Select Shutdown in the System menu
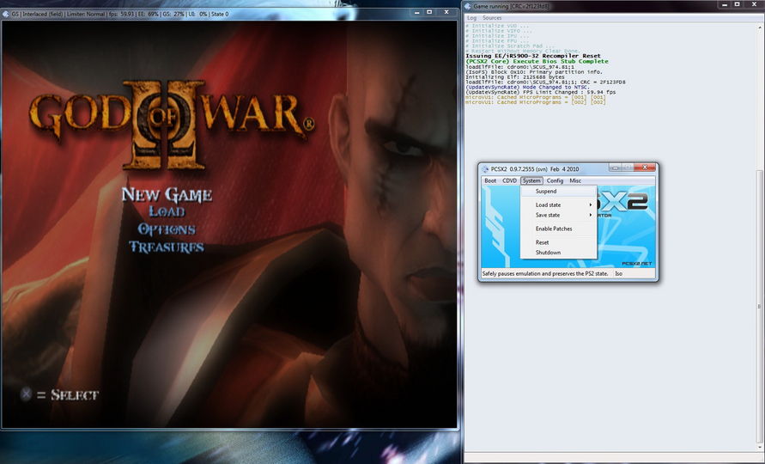 559,253
